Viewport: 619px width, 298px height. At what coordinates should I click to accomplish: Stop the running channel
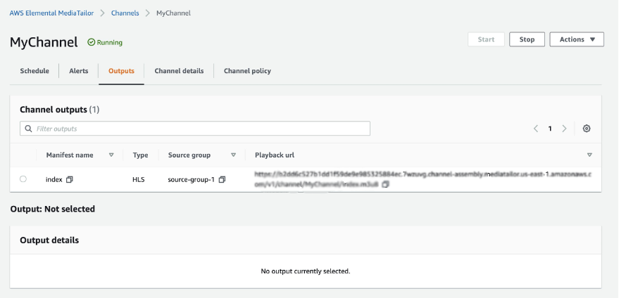527,39
